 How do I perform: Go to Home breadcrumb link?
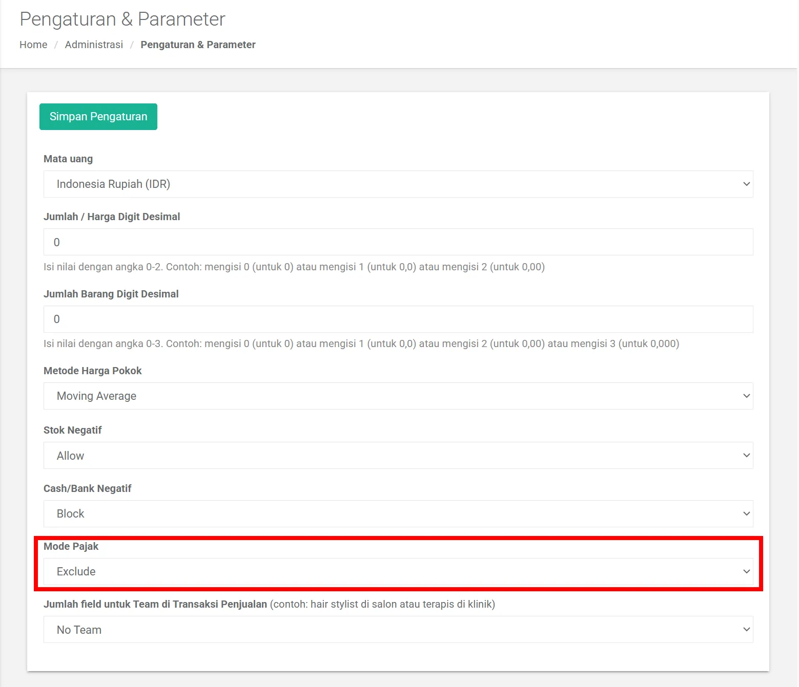tap(33, 45)
